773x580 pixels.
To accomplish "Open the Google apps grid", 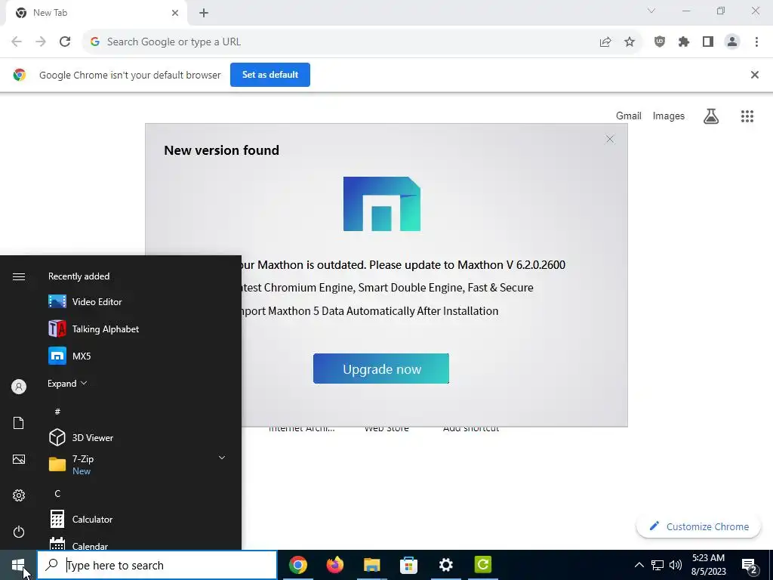I will (747, 116).
